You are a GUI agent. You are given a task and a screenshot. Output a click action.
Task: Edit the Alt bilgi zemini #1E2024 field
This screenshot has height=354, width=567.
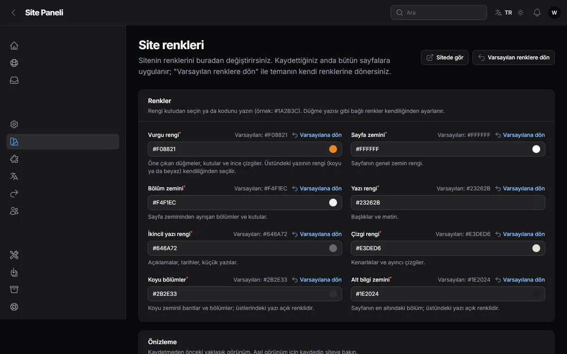(448, 294)
